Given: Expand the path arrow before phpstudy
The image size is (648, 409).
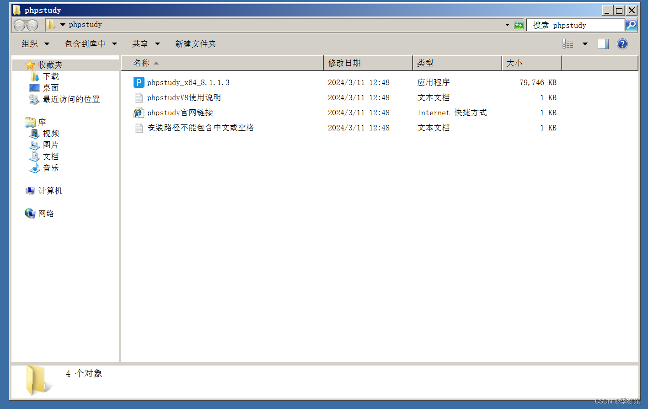Looking at the screenshot, I should [63, 25].
